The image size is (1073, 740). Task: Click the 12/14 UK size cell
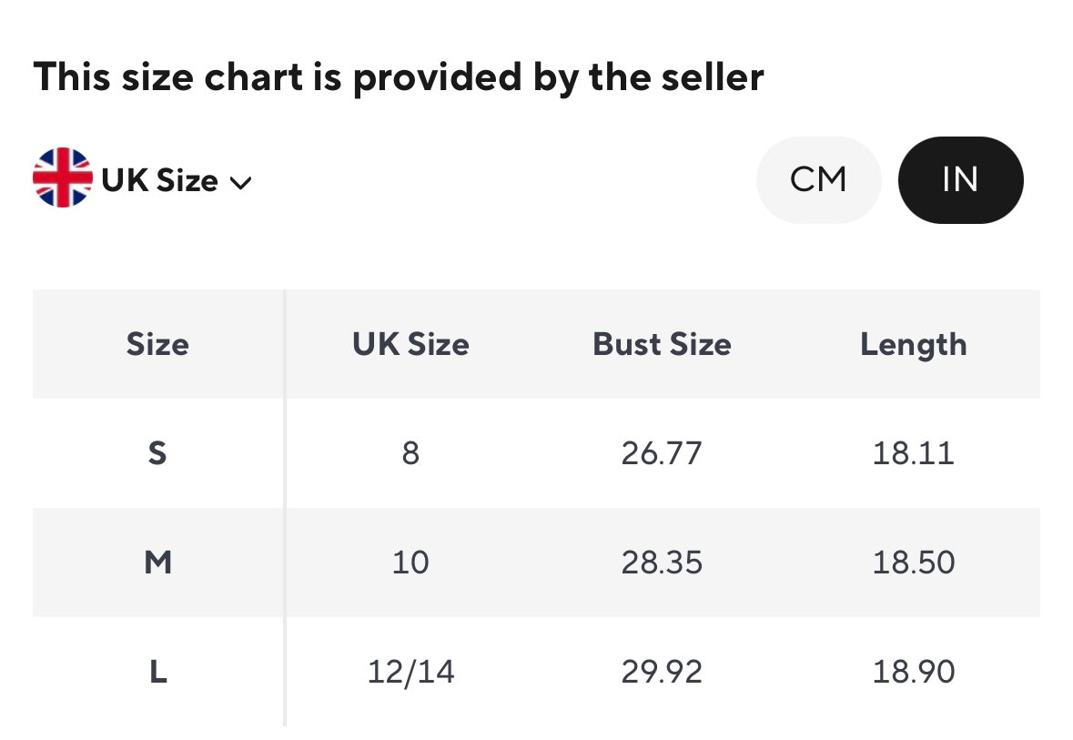pos(410,672)
